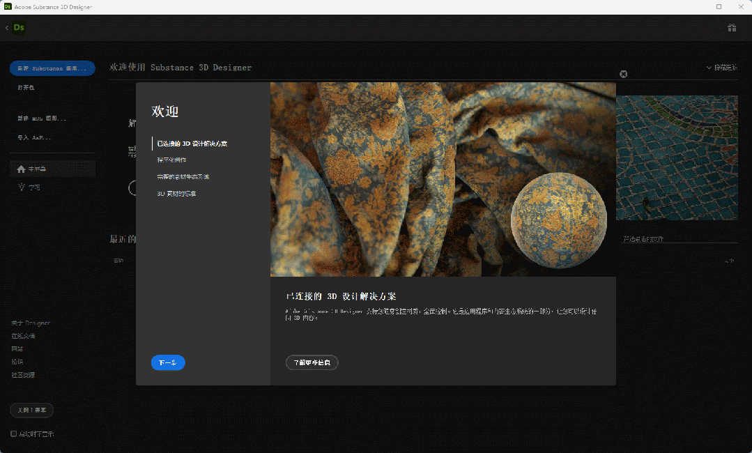Select 完整的素材生态系统 welcome item
752x453 pixels.
(183, 176)
